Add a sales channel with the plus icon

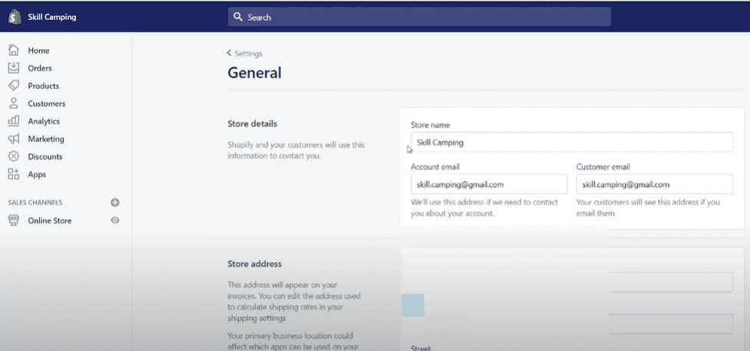[x=115, y=202]
